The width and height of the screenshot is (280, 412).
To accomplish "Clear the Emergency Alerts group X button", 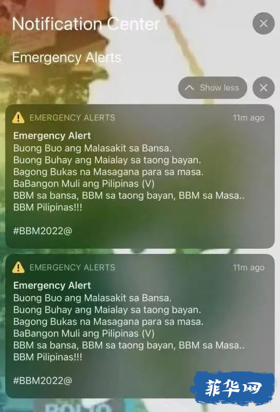I will pos(264,88).
